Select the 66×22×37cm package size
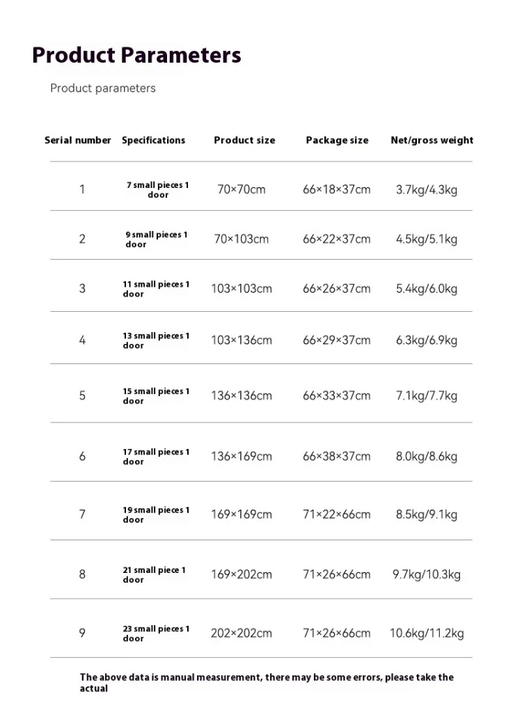The width and height of the screenshot is (522, 708). tap(337, 239)
